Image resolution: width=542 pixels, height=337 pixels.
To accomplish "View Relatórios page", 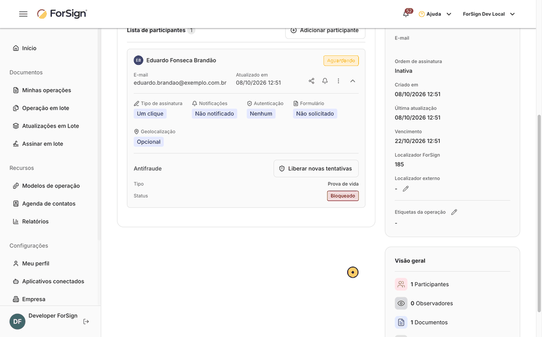I will 30,221.
